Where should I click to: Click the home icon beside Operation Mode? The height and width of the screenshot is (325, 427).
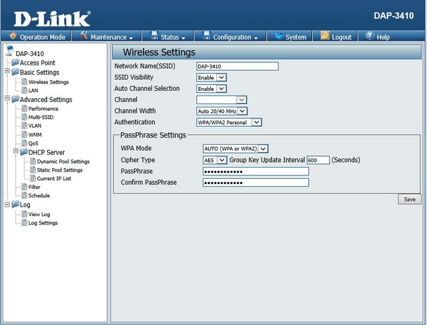(x=13, y=37)
